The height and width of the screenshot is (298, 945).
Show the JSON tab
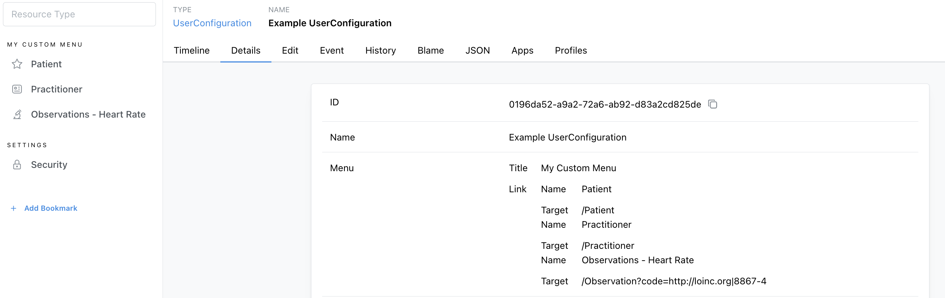(477, 51)
